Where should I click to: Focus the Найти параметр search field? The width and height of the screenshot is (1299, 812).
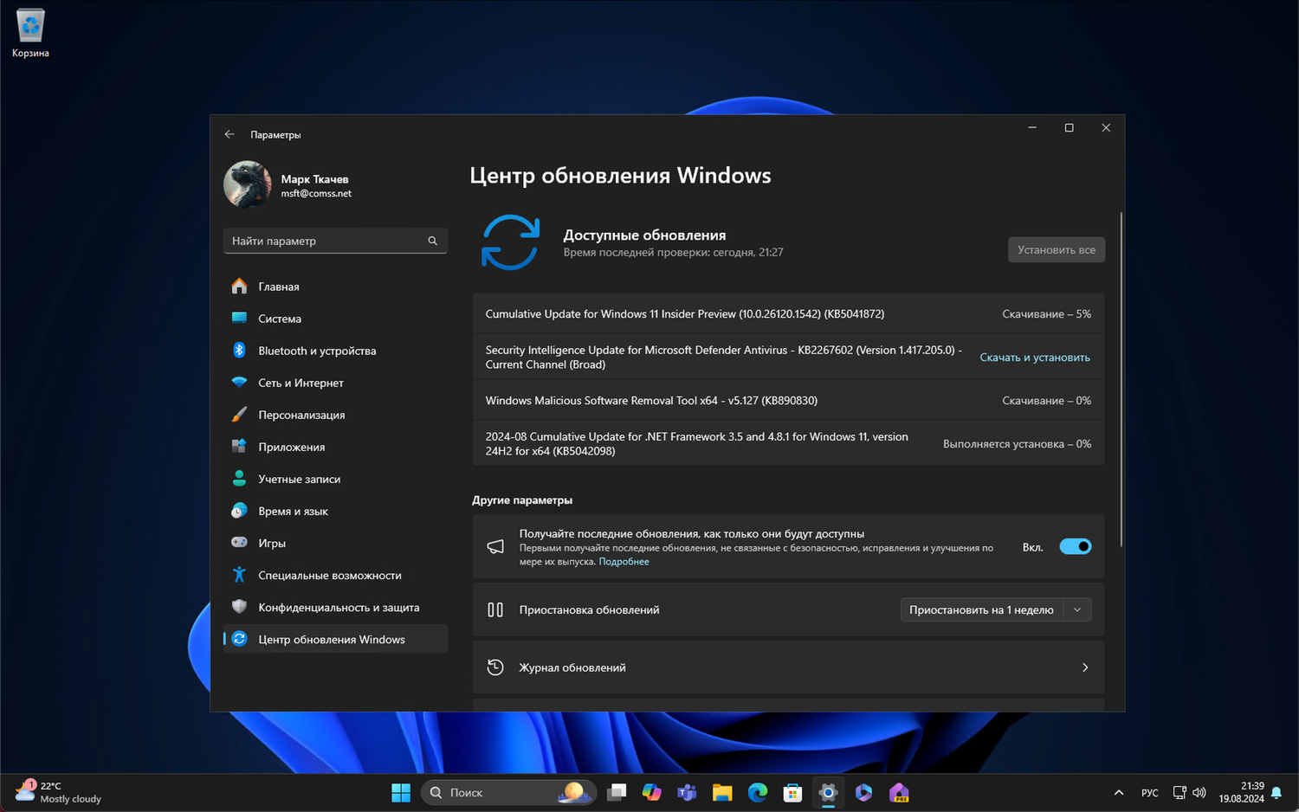coord(335,241)
